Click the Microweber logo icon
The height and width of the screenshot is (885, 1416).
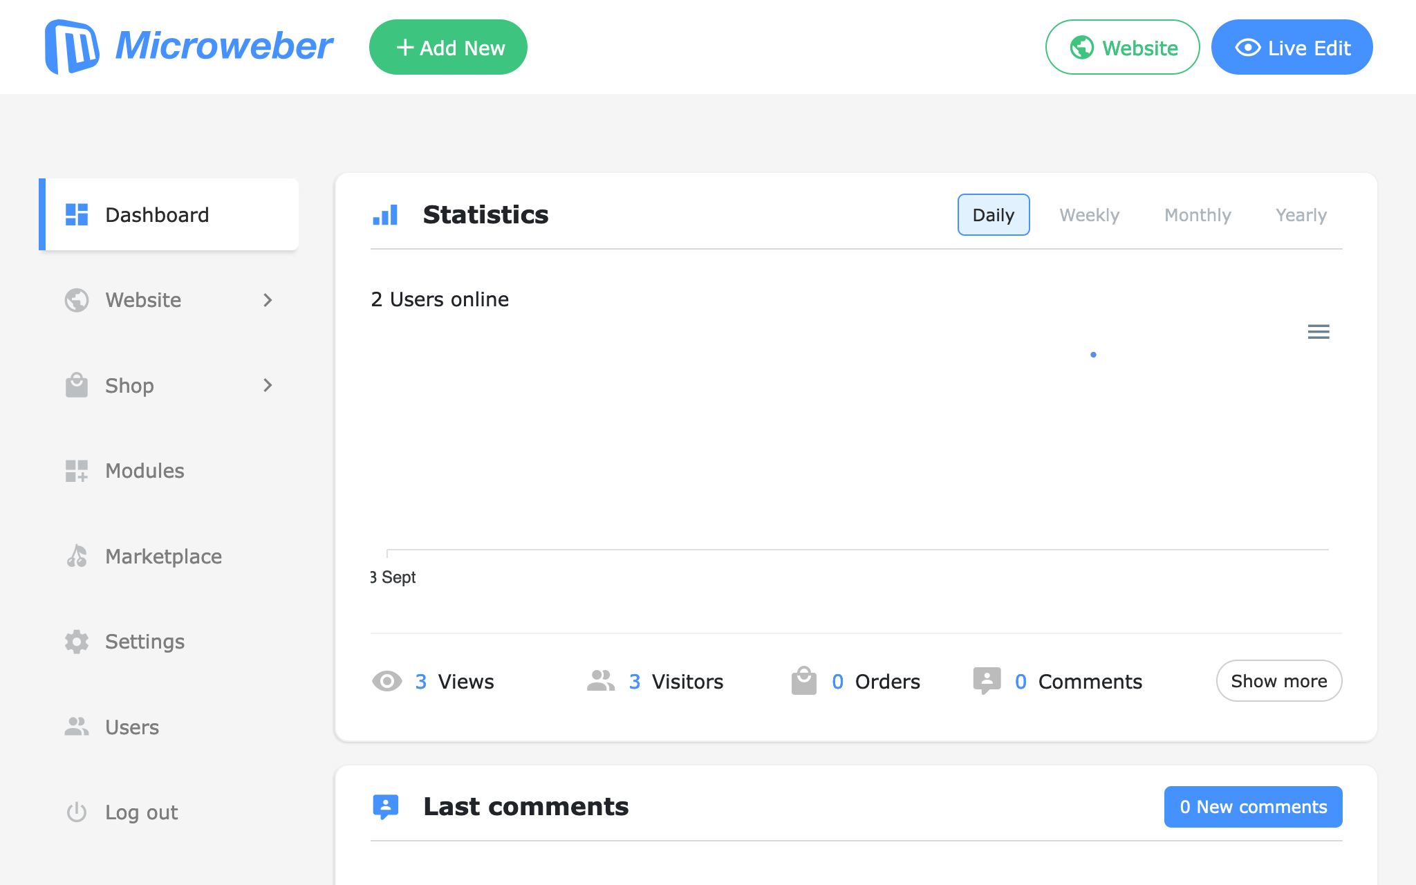(x=72, y=47)
